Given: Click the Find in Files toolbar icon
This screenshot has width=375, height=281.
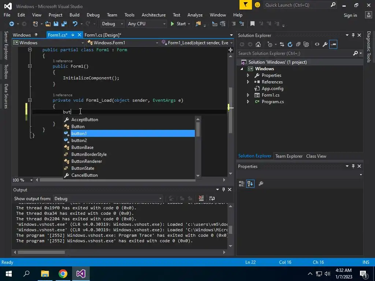Looking at the screenshot, I should coord(198,24).
